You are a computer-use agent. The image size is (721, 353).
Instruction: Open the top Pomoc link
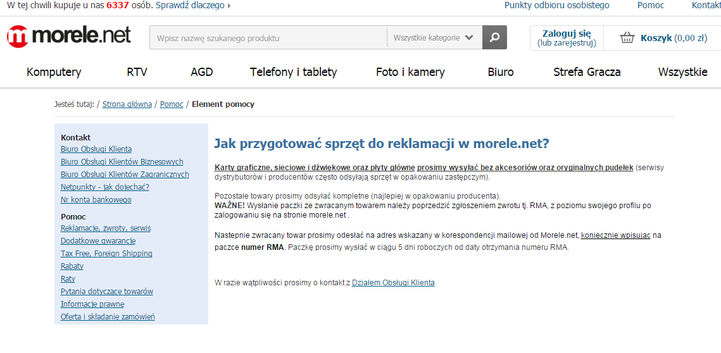point(651,6)
